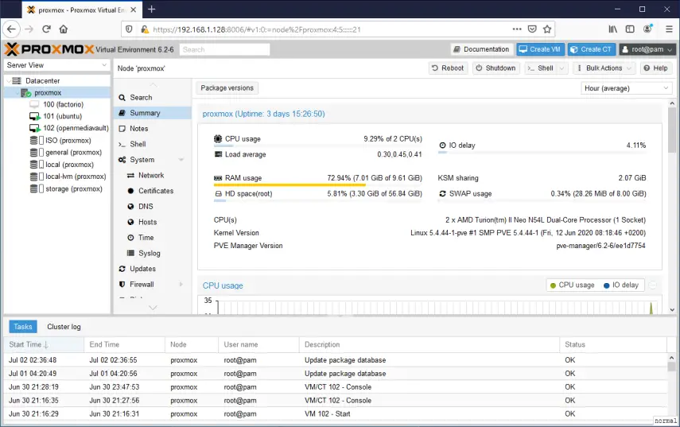The image size is (680, 427).
Task: Select the Tasks tab
Action: click(23, 327)
